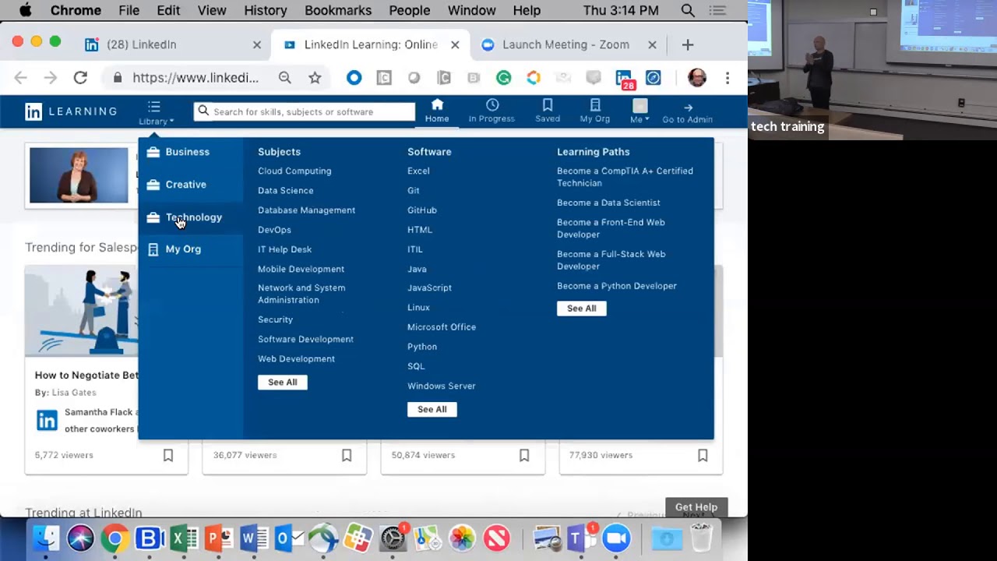Close the LinkedIn Learning tab
Image resolution: width=997 pixels, height=561 pixels.
point(455,45)
